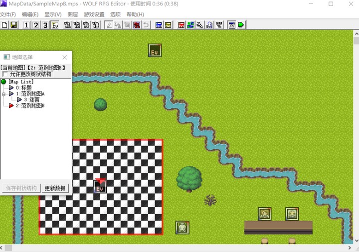Viewport: 359px width, 252px height.
Task: Switch to the Ev event layer
Action: click(55, 25)
